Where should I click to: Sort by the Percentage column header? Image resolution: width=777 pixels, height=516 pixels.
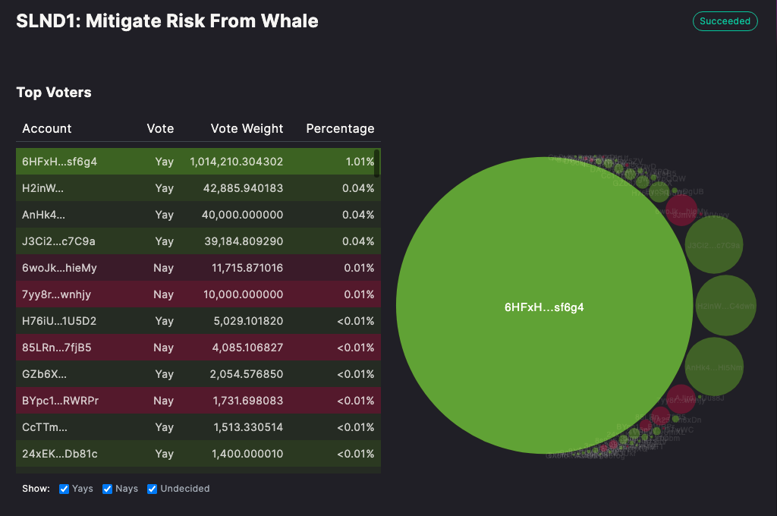pos(340,129)
